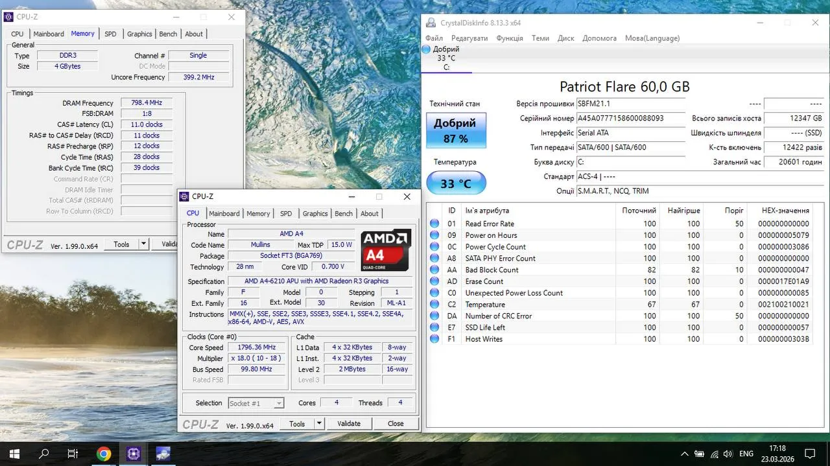Open Windows Start menu
This screenshot has height=466, width=830.
(x=13, y=454)
